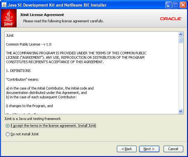The image size is (188, 157).
Task: Open the installer window system menu icon
Action: [x=4, y=5]
